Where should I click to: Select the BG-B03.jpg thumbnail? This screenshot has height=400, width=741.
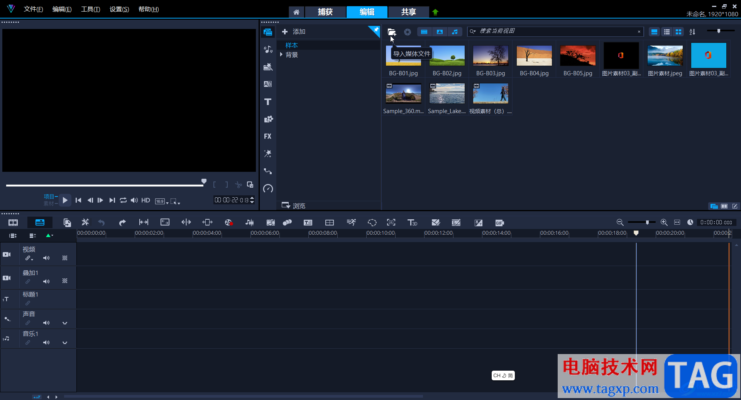pyautogui.click(x=491, y=56)
